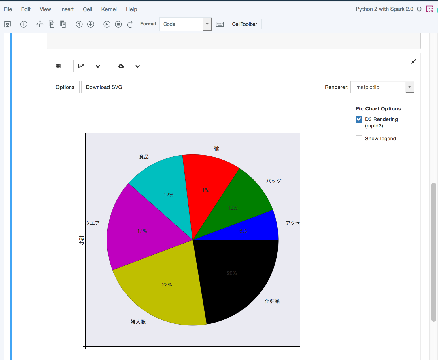This screenshot has height=360, width=438.
Task: Collapse the chart output with the arrows icon
Action: coord(414,61)
